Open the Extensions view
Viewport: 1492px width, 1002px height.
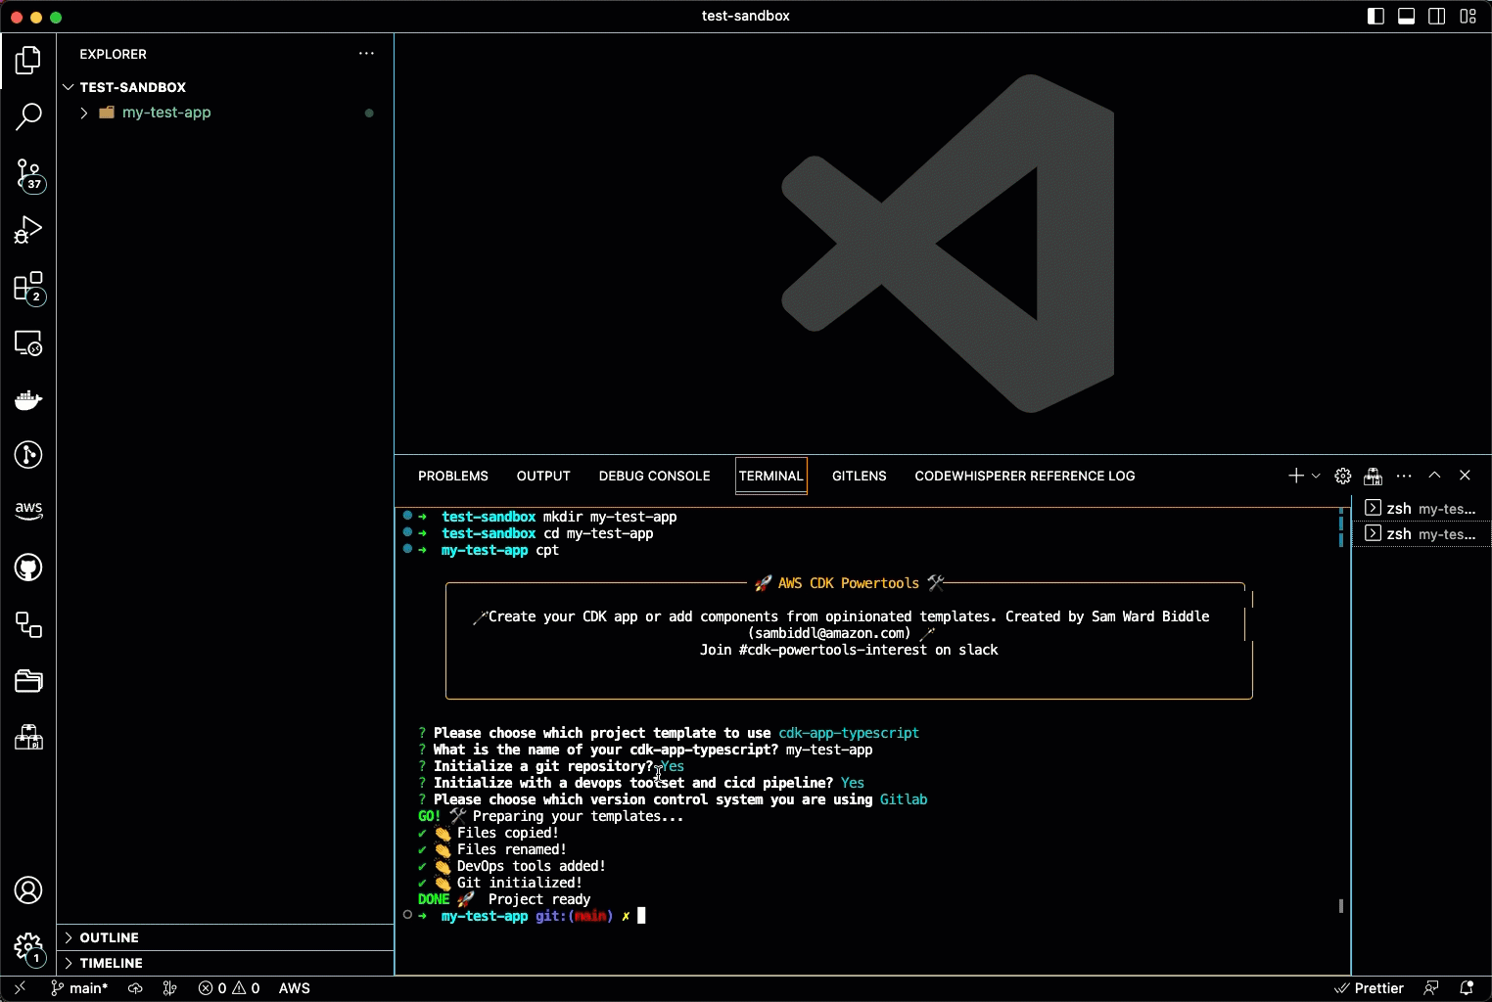(28, 287)
